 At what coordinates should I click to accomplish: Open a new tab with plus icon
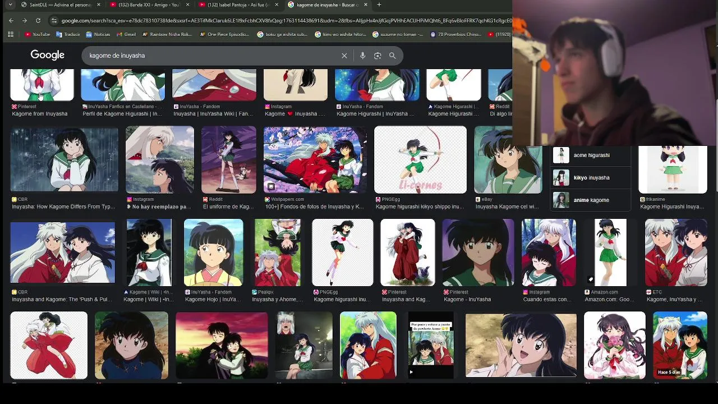click(379, 4)
